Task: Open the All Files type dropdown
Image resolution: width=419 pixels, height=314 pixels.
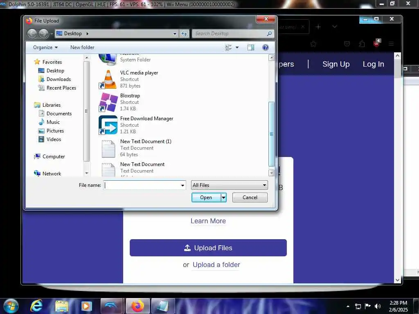Action: [264, 185]
